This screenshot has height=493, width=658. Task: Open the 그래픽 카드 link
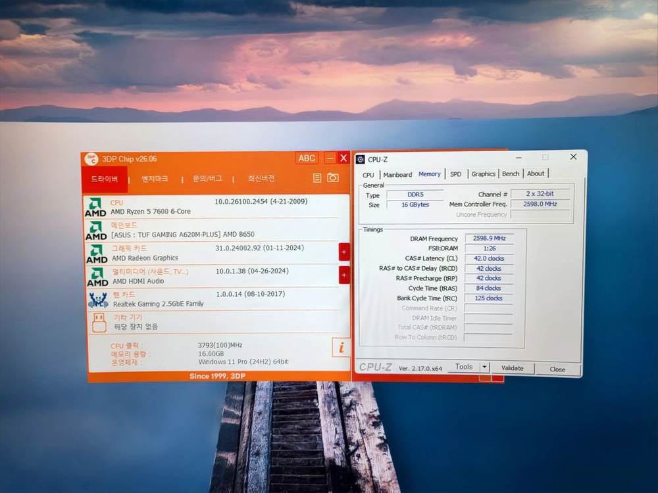click(129, 248)
